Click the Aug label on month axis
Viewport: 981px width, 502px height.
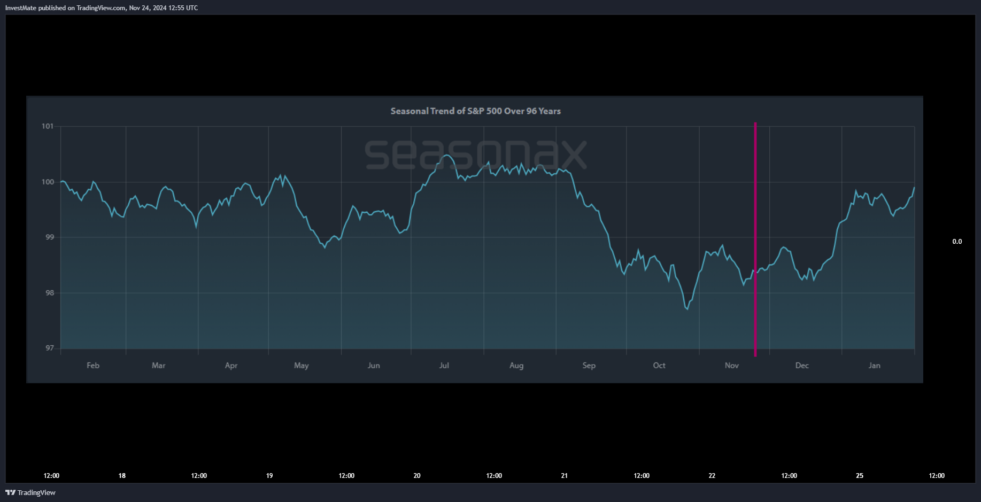516,366
